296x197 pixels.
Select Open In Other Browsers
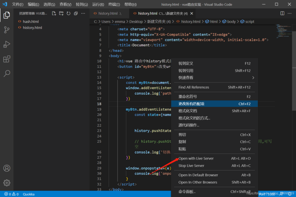[215, 182]
